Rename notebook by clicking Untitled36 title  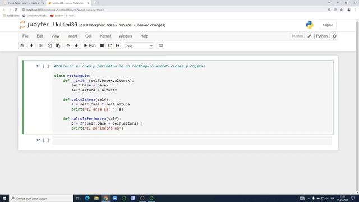tap(65, 25)
